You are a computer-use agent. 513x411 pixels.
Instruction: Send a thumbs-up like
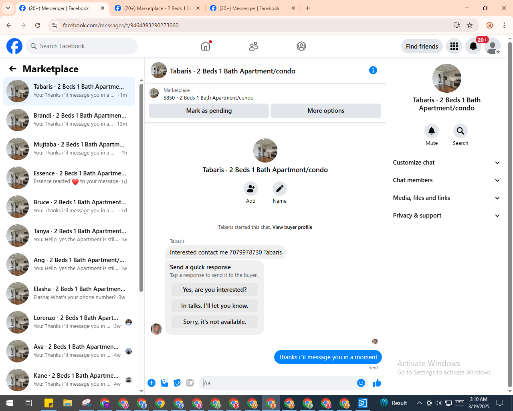pyautogui.click(x=377, y=383)
